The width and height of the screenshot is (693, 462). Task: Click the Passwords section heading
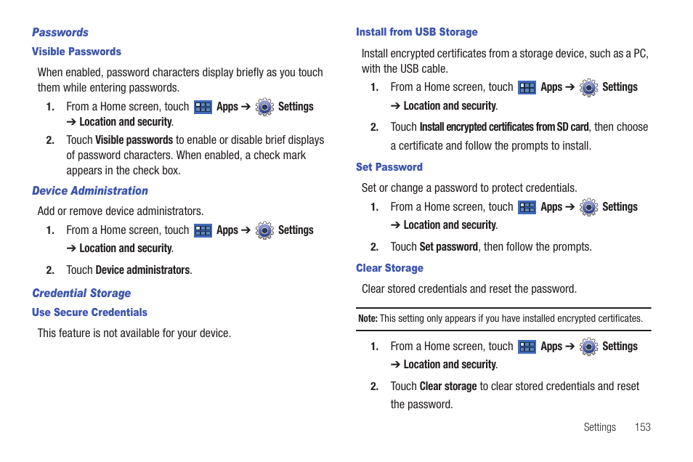60,32
